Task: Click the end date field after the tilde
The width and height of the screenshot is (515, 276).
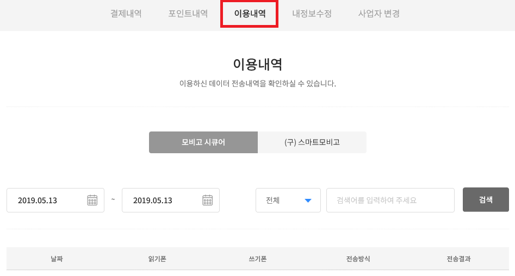Action: [x=171, y=200]
